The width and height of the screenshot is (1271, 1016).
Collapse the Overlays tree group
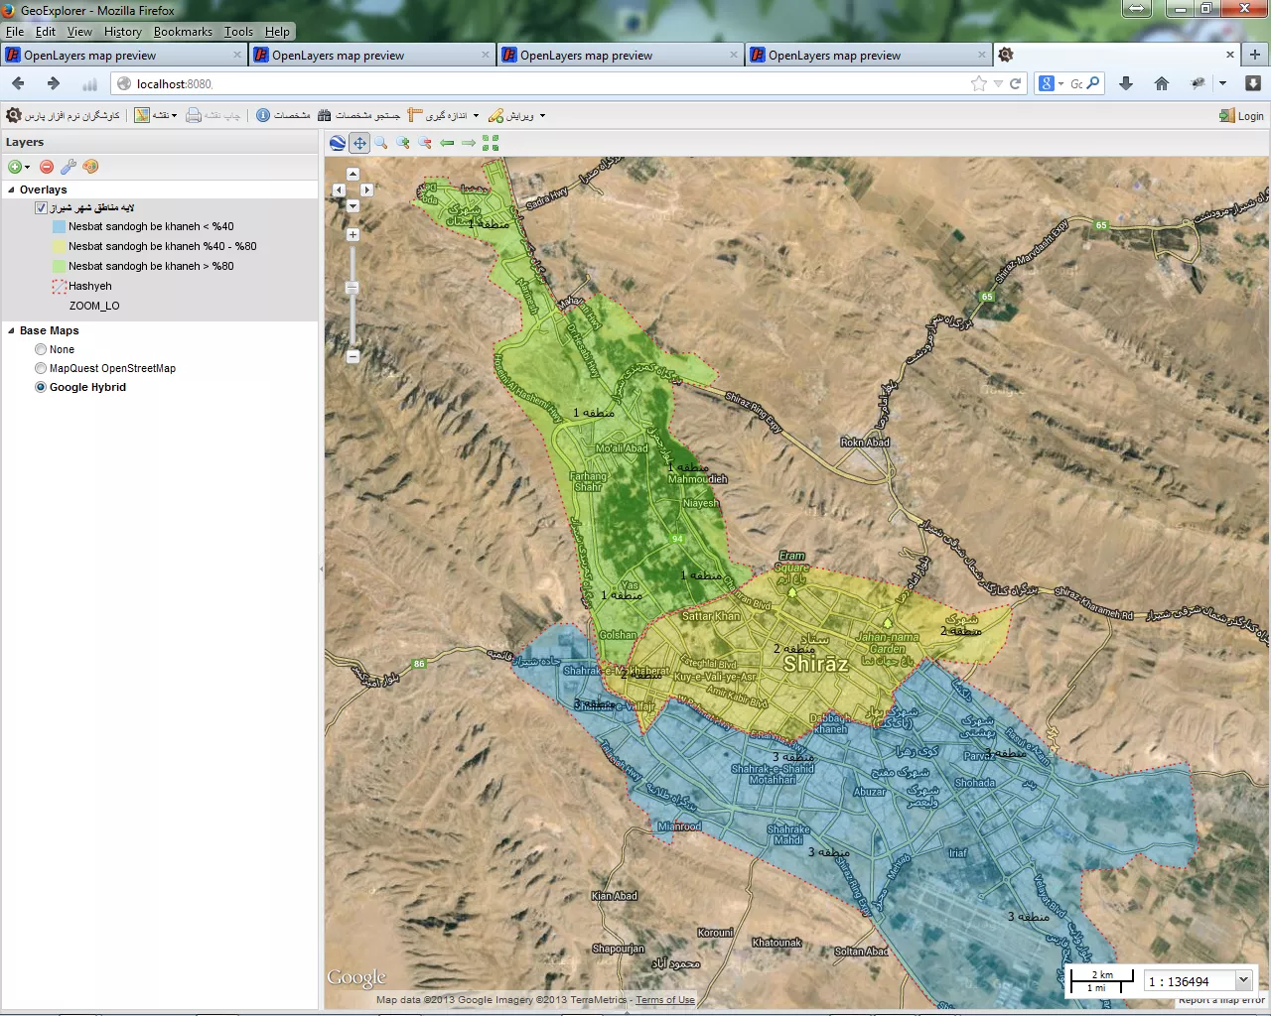pyautogui.click(x=12, y=190)
